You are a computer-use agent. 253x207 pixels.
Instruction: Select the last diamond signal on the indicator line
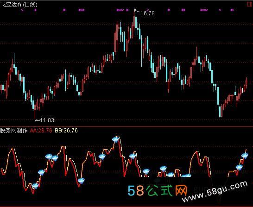point(245,156)
